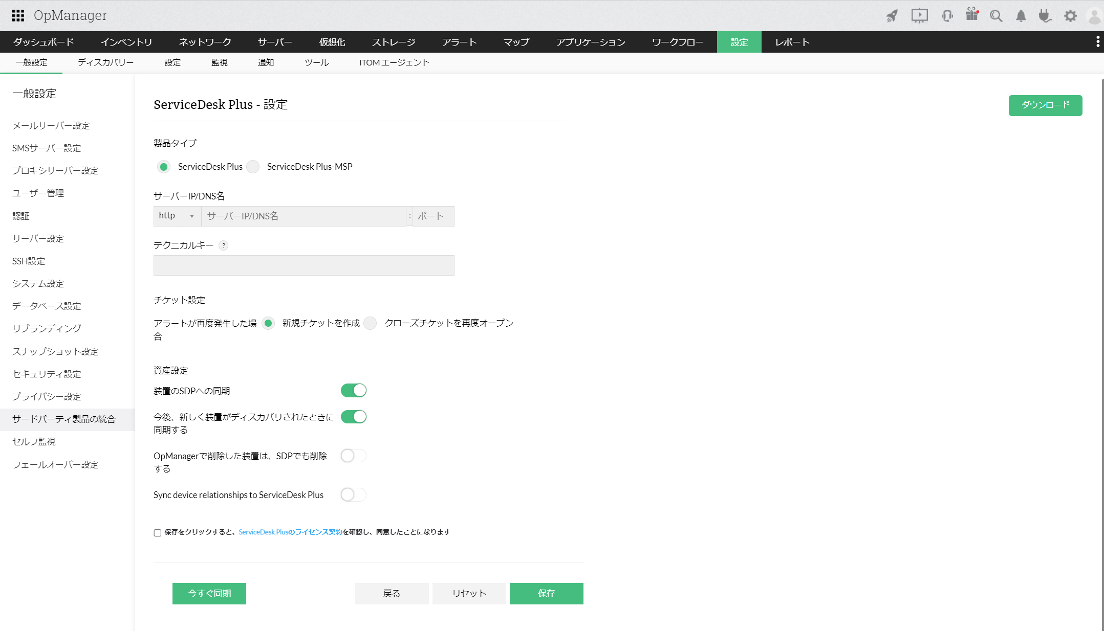Toggle the sync devices to SDP switch

point(353,391)
